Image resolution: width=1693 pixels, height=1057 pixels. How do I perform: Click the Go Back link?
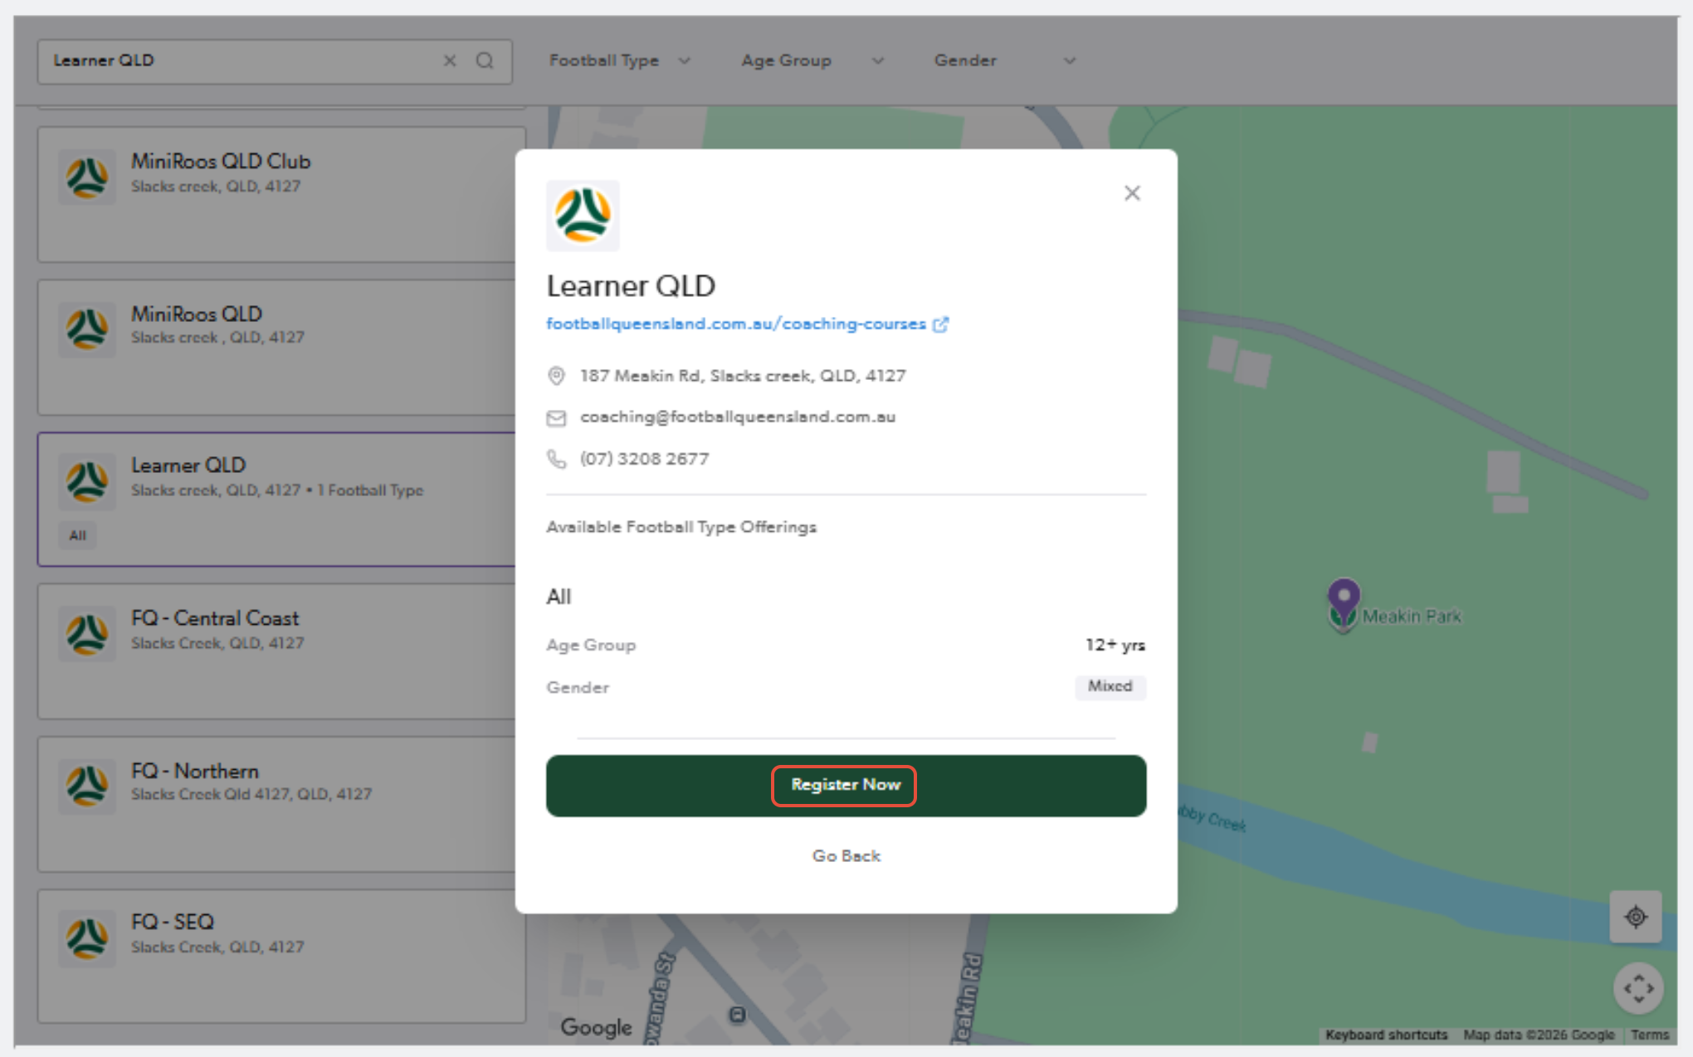tap(846, 855)
